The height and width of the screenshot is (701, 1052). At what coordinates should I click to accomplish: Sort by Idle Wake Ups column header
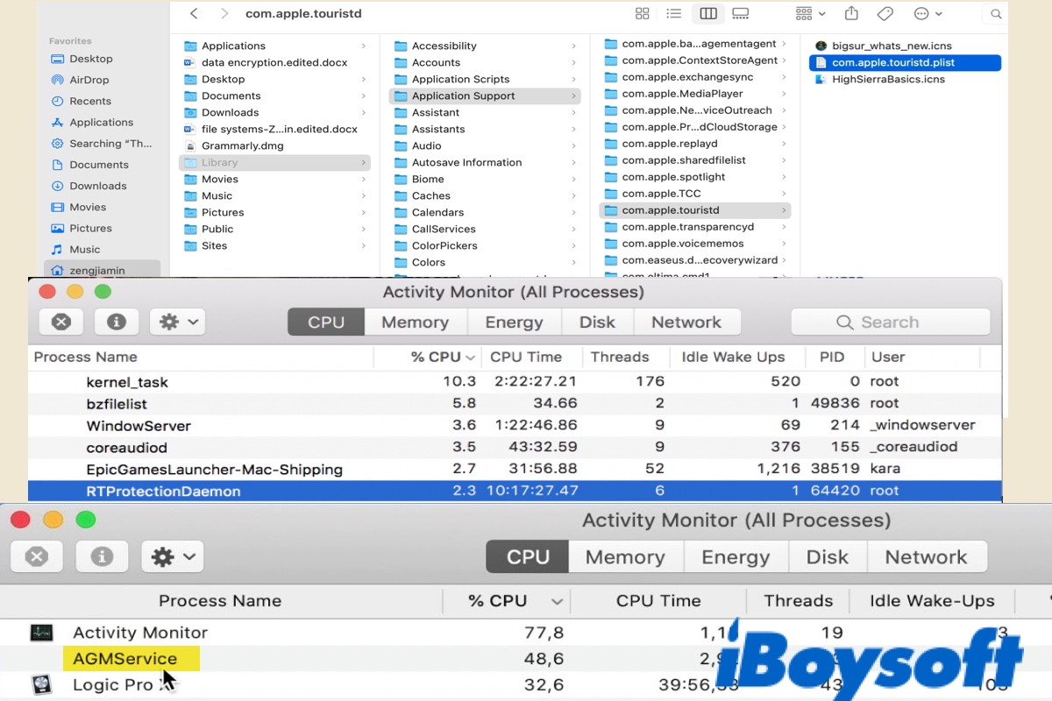[739, 357]
